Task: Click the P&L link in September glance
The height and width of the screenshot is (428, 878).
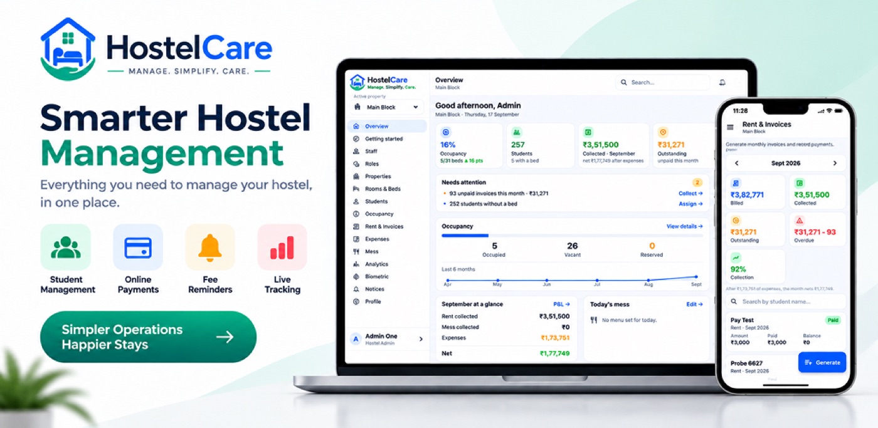Action: point(562,304)
